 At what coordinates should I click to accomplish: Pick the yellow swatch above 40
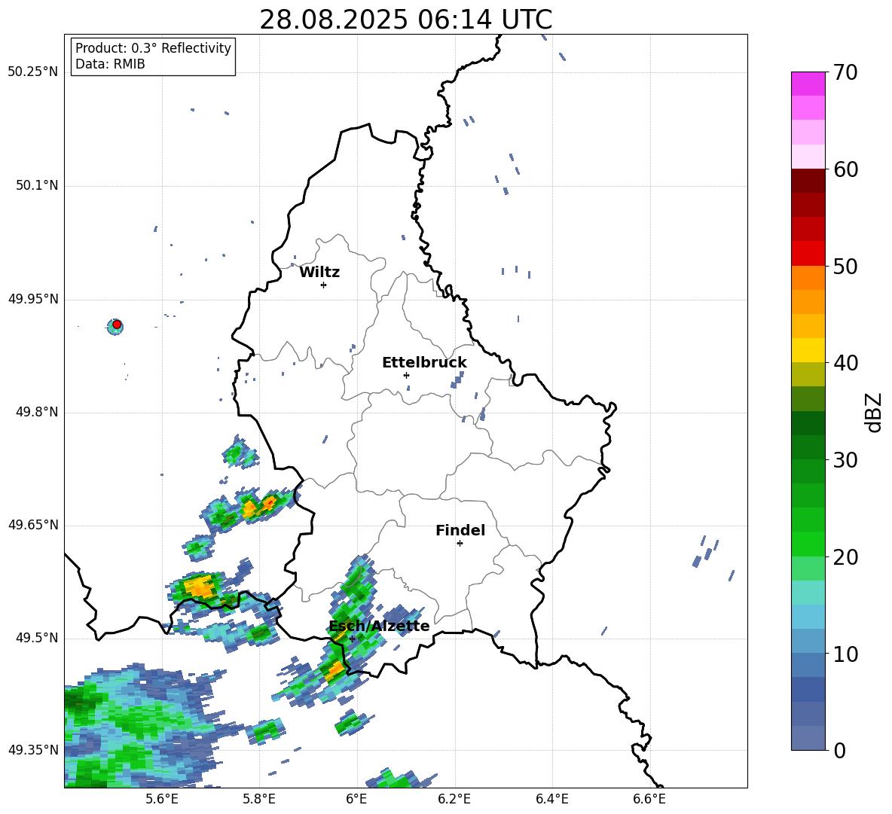[x=808, y=350]
